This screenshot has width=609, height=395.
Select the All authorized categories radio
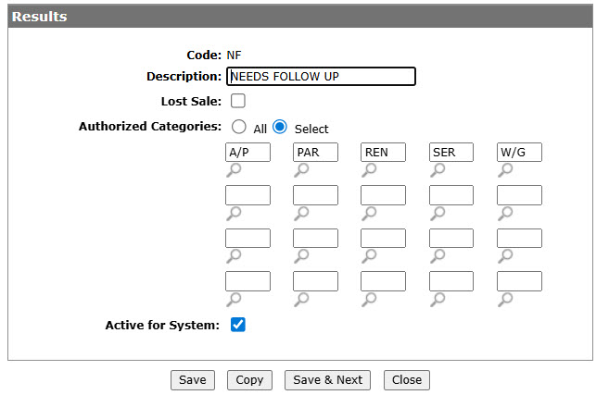pyautogui.click(x=239, y=127)
